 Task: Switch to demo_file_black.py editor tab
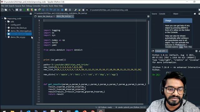point(45,16)
